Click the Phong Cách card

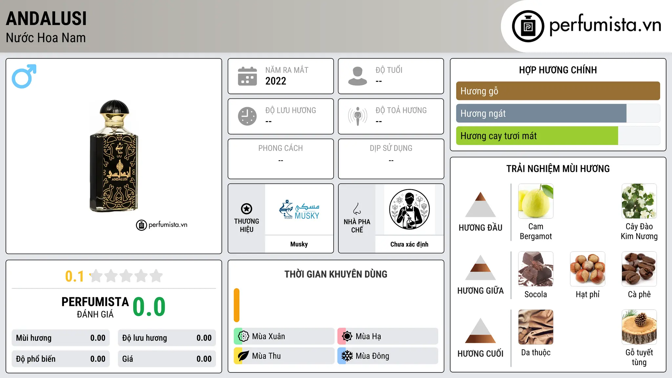(281, 159)
